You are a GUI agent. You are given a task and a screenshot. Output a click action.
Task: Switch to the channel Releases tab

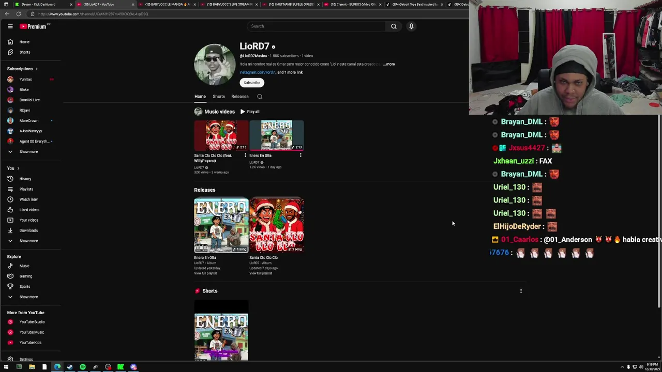coord(240,97)
